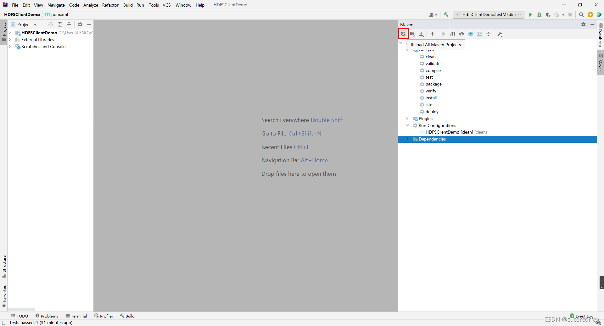Click the colorful plugin icon at toolbar end
Screen dimensions: 604x326
599,14
